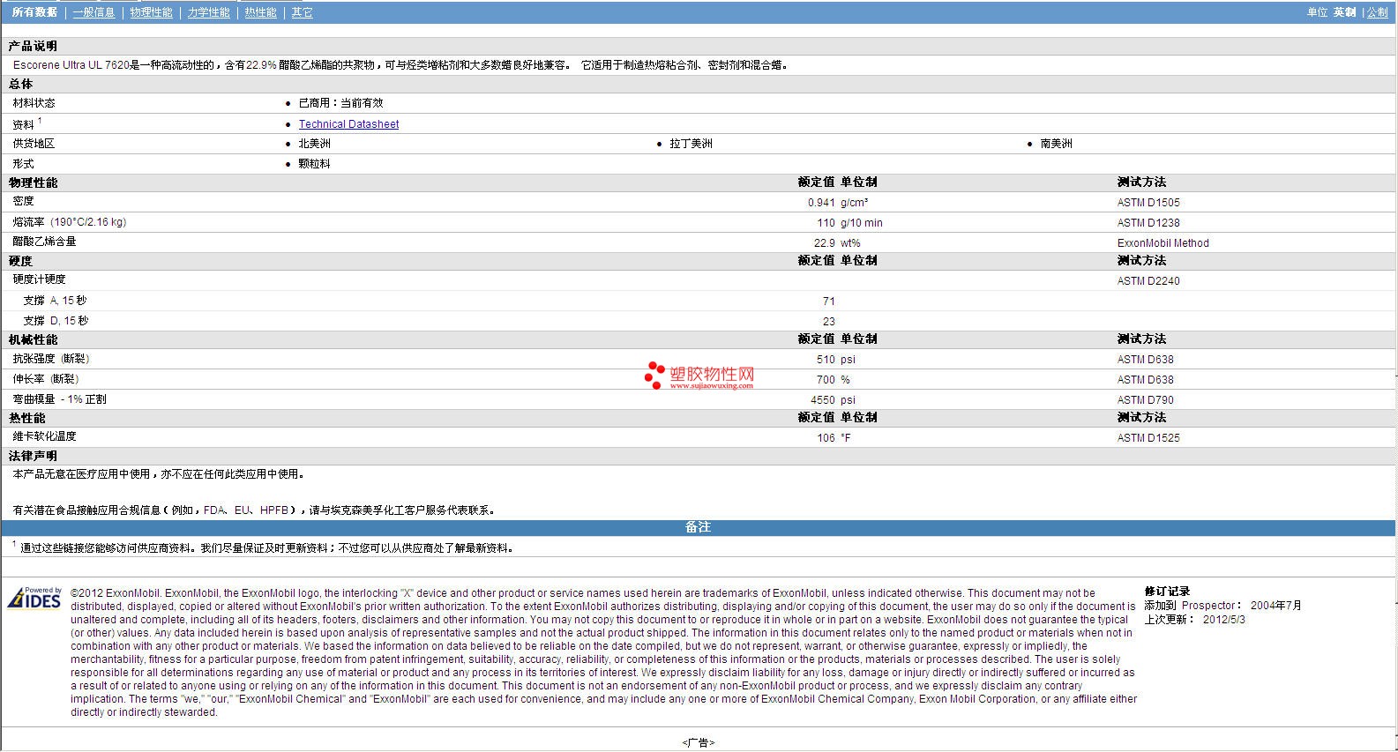Click ASTM D790 test method
Viewport: 1398px width, 752px height.
[x=1145, y=400]
